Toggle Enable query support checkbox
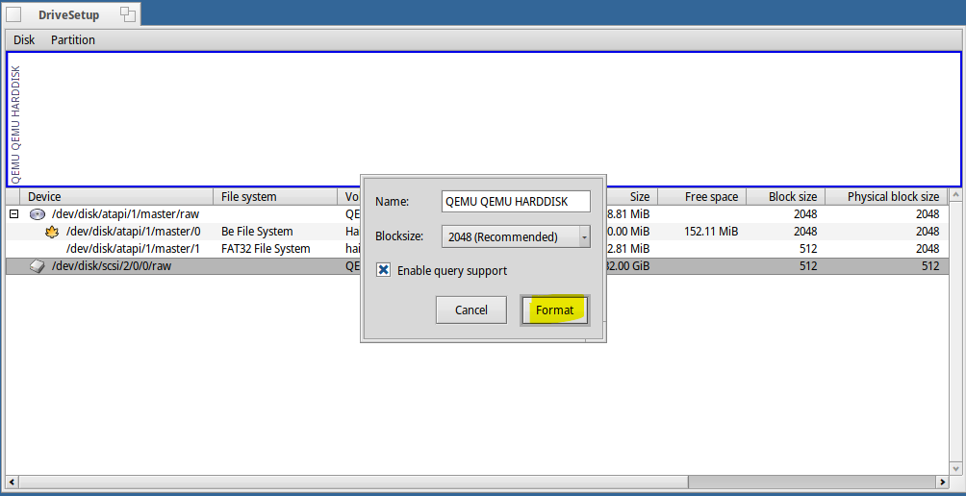The width and height of the screenshot is (966, 496). tap(383, 270)
